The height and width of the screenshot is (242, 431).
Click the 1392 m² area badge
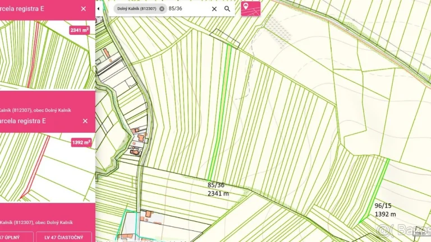(81, 142)
